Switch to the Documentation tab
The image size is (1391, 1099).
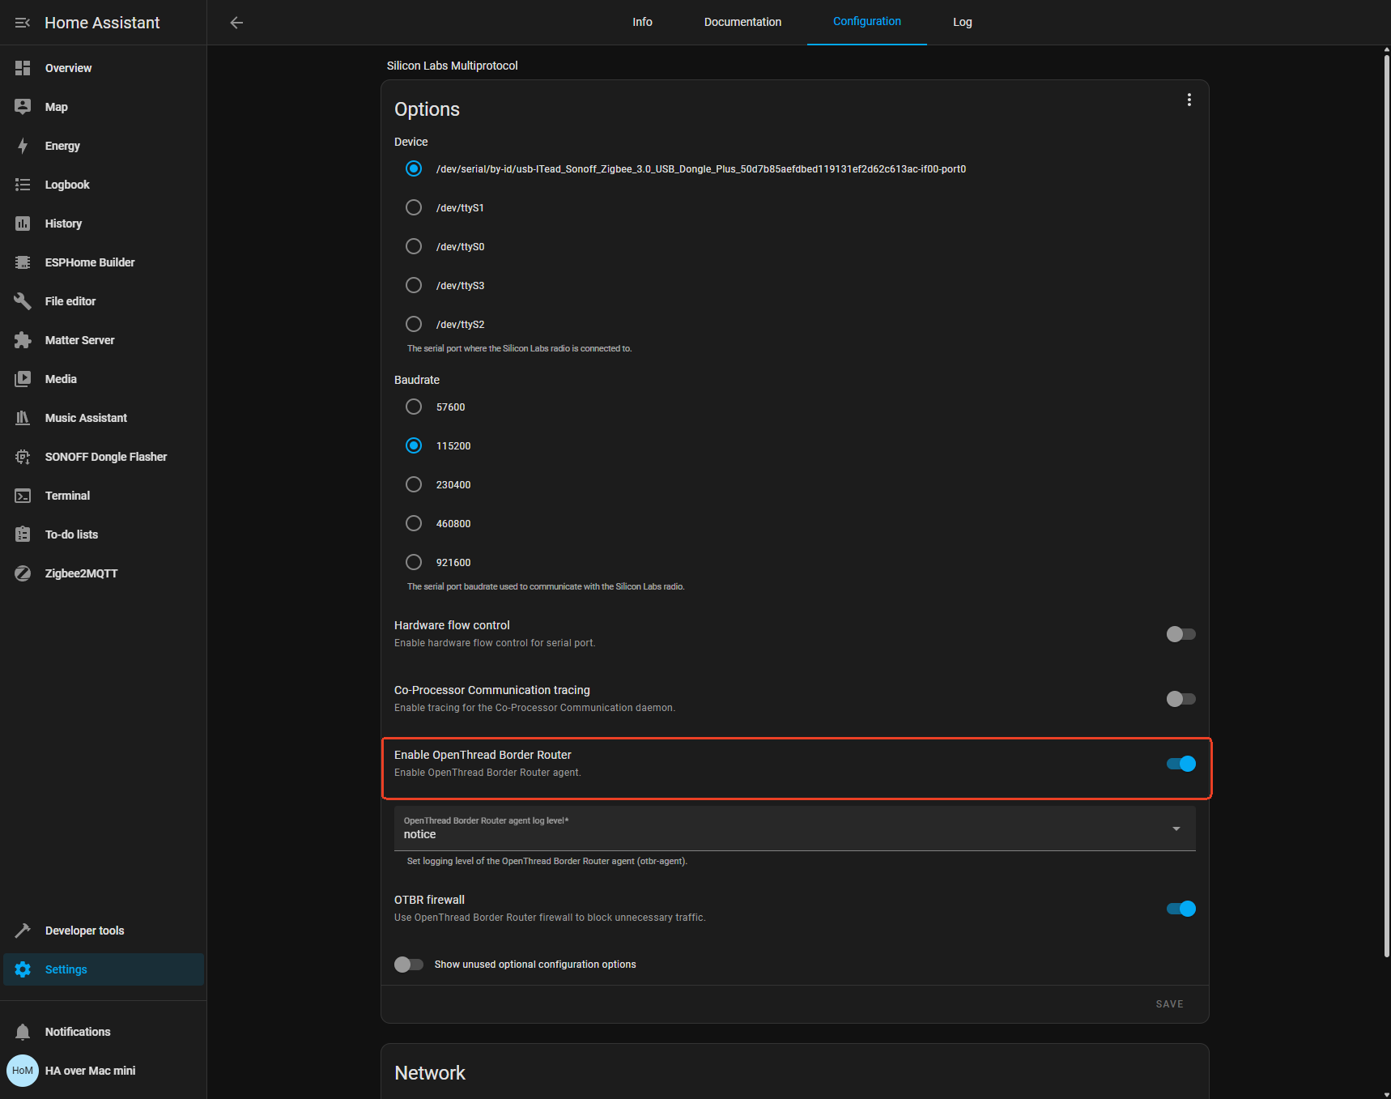[742, 22]
